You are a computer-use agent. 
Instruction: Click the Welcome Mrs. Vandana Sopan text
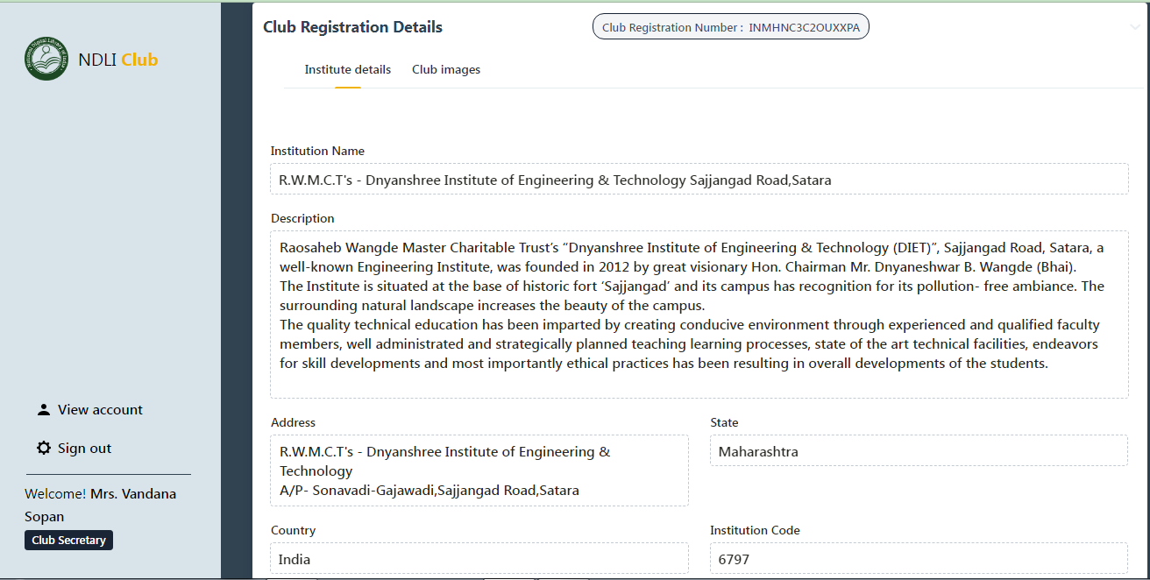coord(100,505)
